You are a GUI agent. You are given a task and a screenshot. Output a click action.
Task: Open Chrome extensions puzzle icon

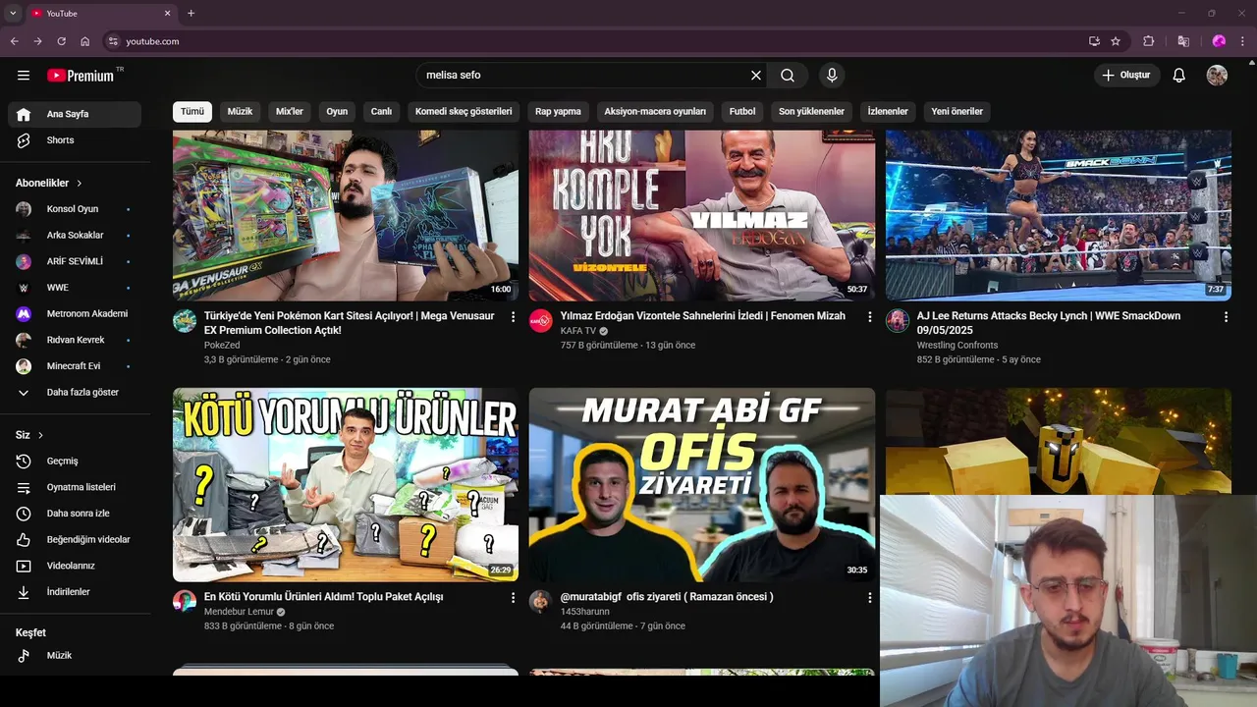[x=1149, y=41]
